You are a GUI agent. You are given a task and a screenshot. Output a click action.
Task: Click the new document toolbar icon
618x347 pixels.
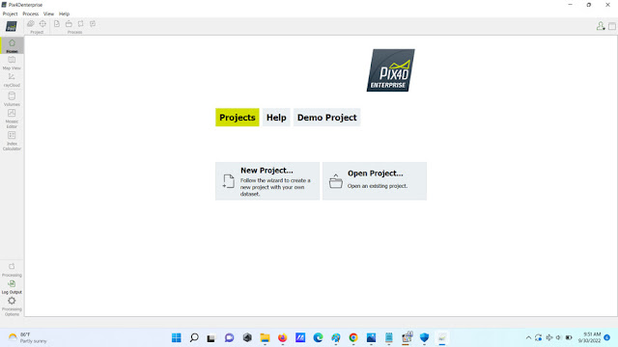pyautogui.click(x=57, y=24)
